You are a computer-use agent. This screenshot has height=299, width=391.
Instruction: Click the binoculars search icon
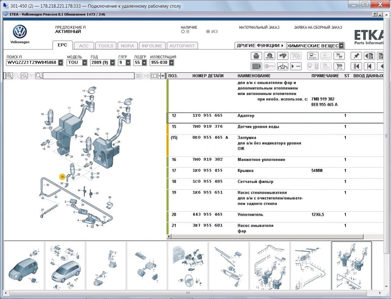tap(282, 56)
